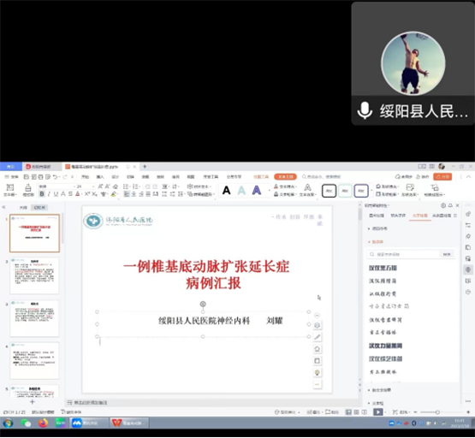
Task: Open the Firefox icon in the taskbar
Action: (x=44, y=423)
